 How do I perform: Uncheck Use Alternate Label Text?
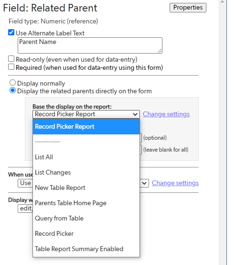(11, 32)
